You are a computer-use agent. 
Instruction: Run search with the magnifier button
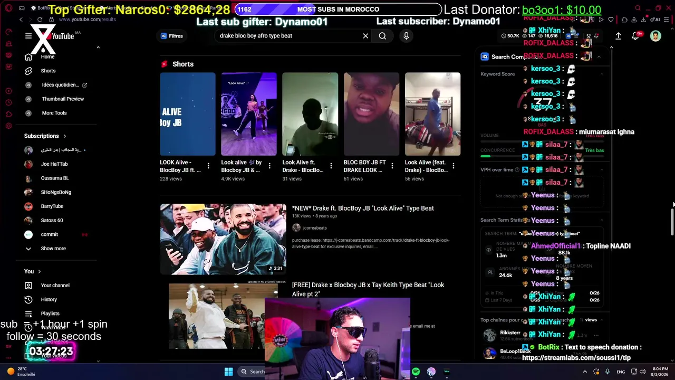[x=382, y=36]
